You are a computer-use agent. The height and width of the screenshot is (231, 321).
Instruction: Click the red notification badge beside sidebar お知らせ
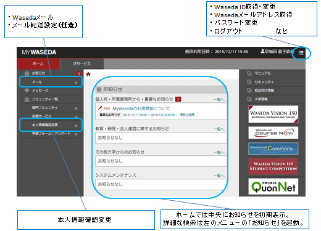pyautogui.click(x=79, y=73)
